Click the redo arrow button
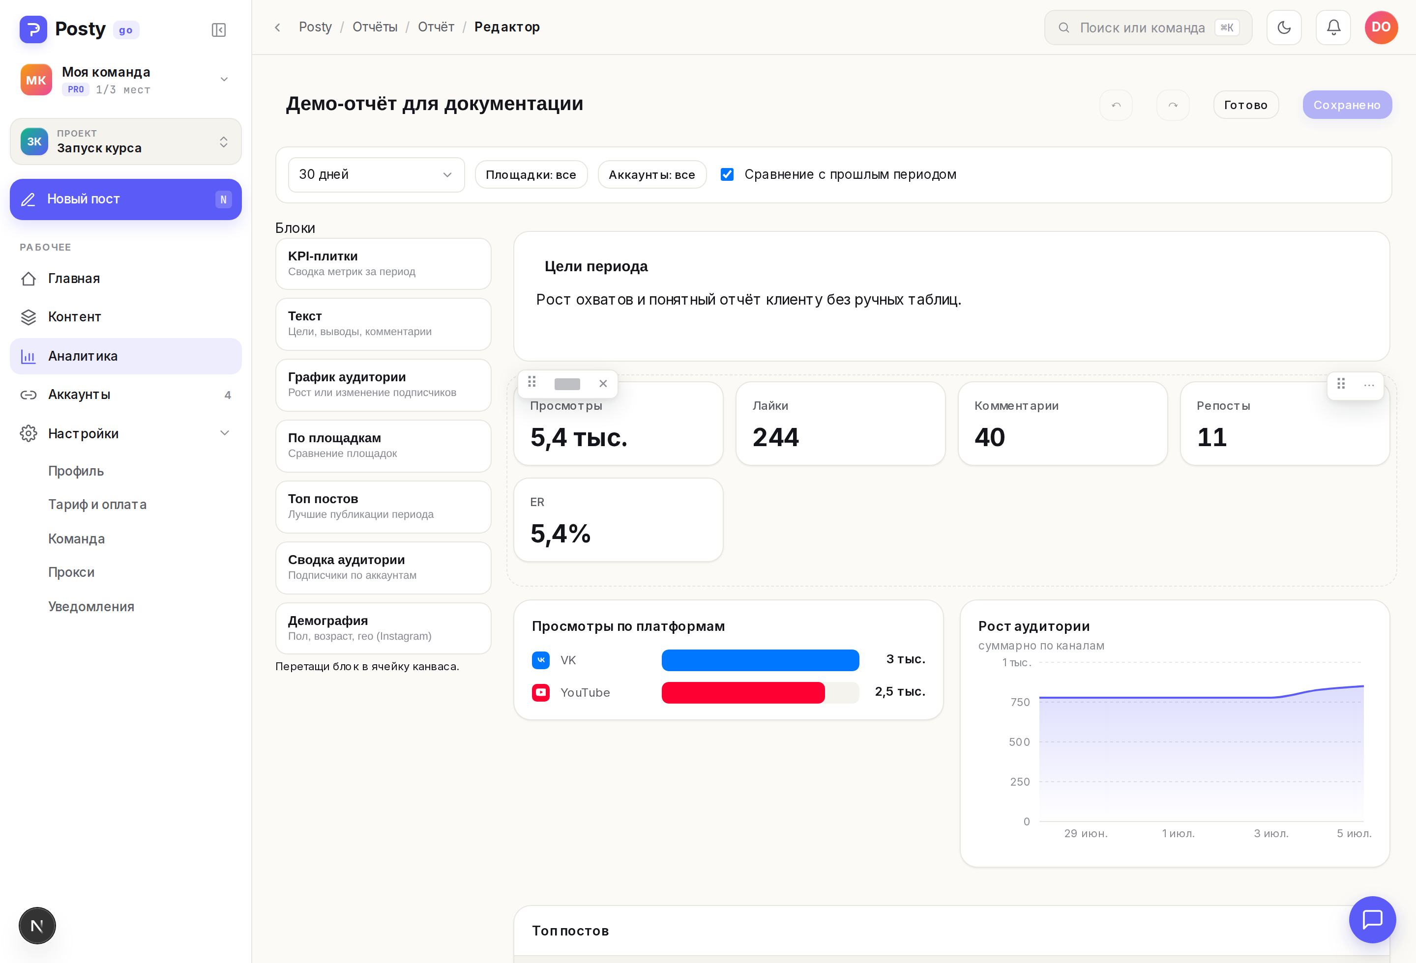The image size is (1416, 963). pos(1173,105)
